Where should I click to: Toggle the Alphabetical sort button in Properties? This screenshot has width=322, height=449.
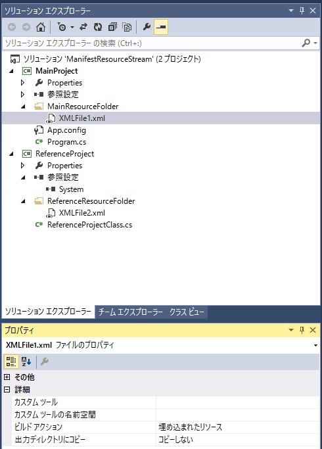click(26, 362)
